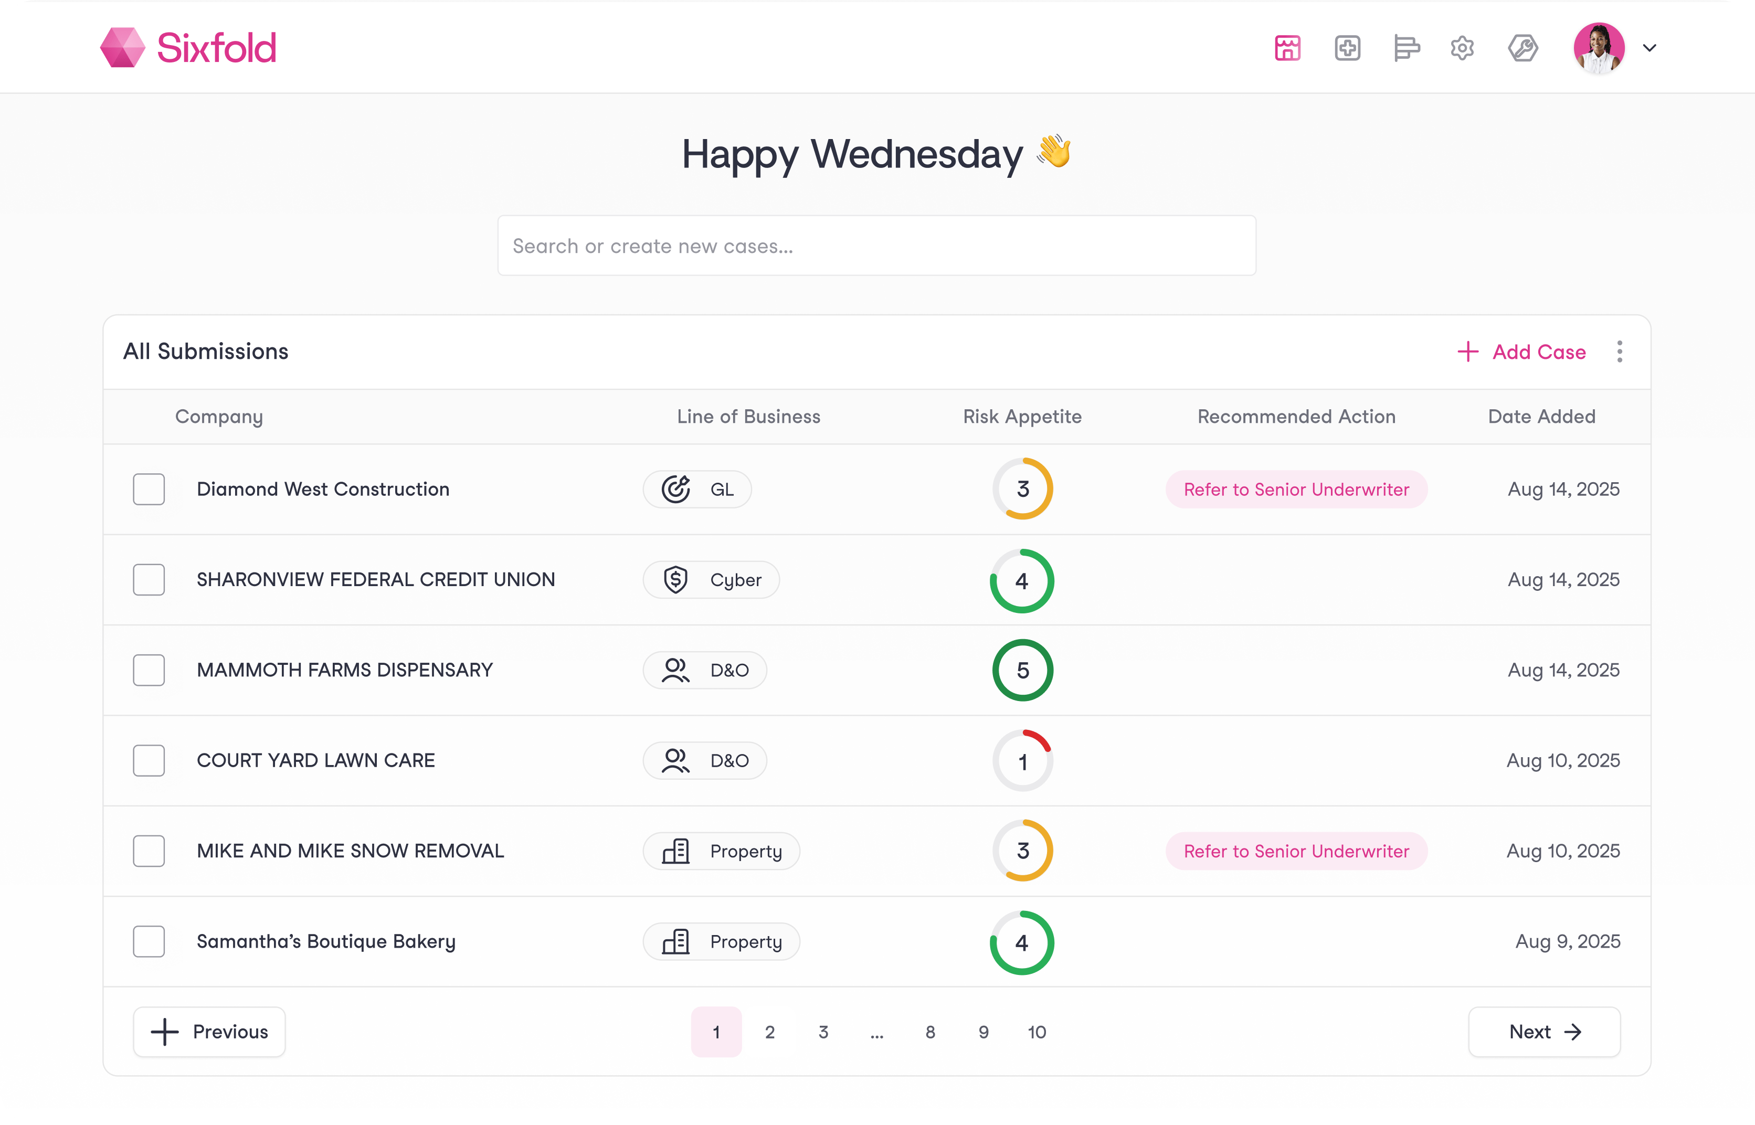Select the MAMMOTH FARMS DISPENSARY checkbox
This screenshot has width=1755, height=1125.
pyautogui.click(x=149, y=670)
